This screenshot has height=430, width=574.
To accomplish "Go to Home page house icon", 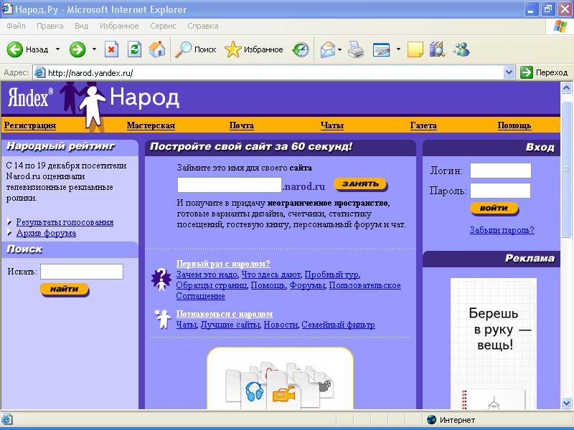I will point(157,49).
